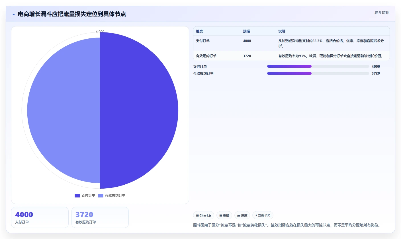Click the 数据卡片 tag chip
Image resolution: width=401 pixels, height=239 pixels.
coord(263,215)
